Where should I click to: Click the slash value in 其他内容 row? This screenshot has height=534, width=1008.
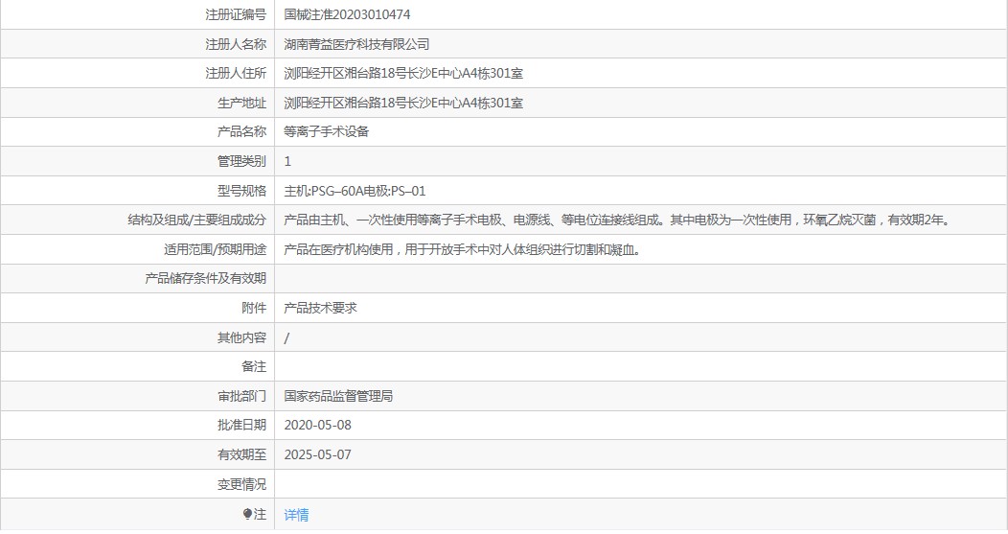(286, 337)
